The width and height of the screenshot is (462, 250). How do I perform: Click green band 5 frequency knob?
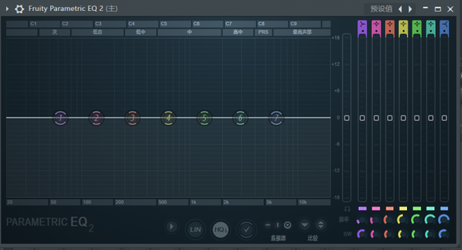pyautogui.click(x=416, y=219)
